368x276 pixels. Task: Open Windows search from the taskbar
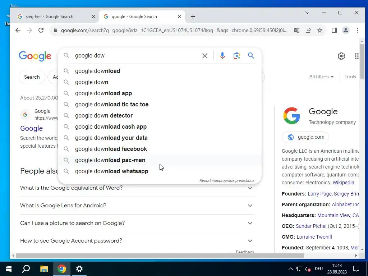[26, 269]
